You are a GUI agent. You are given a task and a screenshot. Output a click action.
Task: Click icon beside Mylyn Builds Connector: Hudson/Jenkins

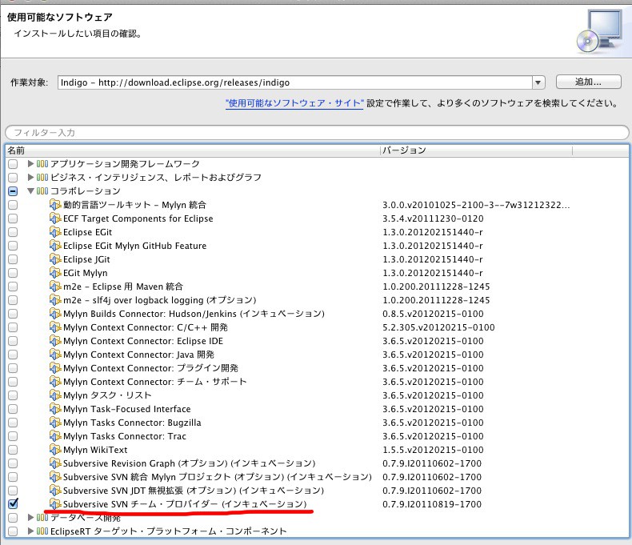click(55, 313)
